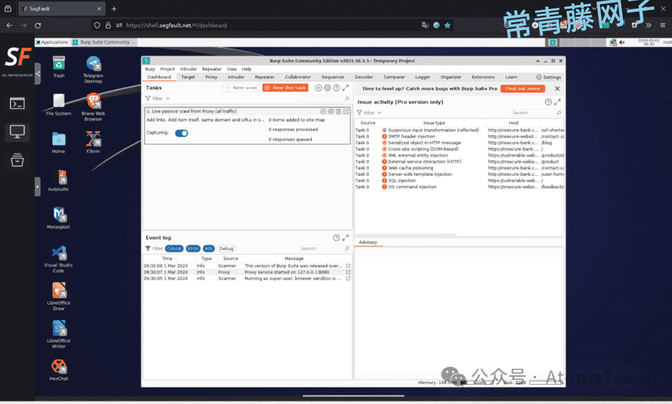
Task: Expand the Issue activity panel
Action: click(x=557, y=102)
